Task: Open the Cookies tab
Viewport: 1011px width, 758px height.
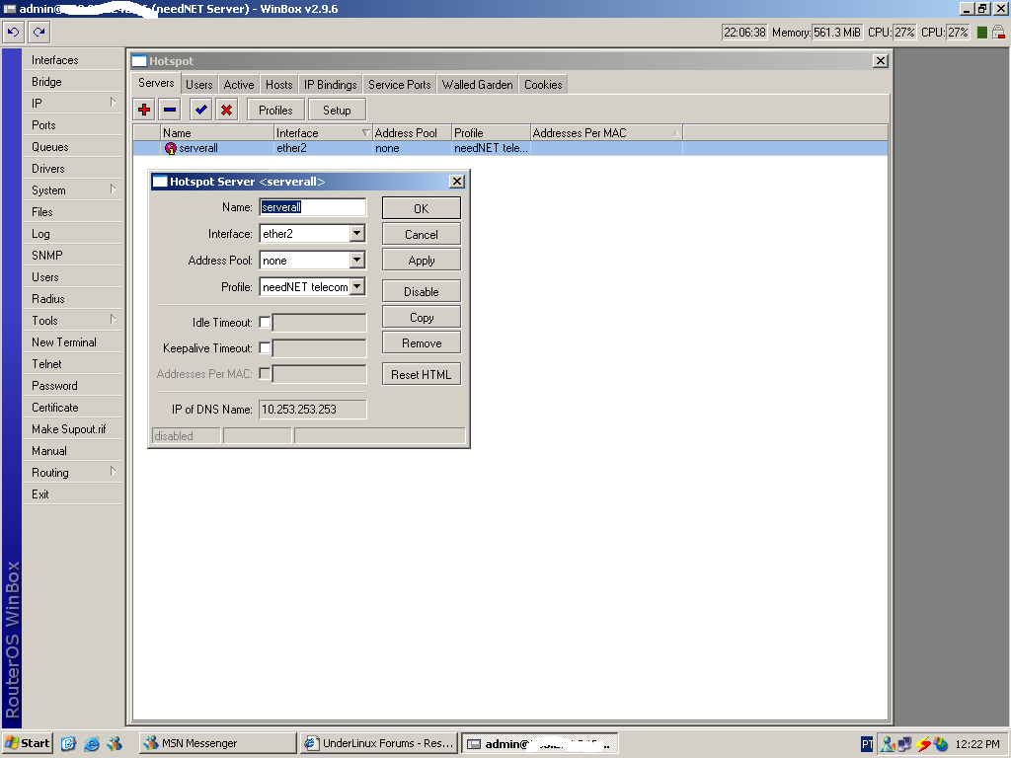Action: pyautogui.click(x=543, y=85)
